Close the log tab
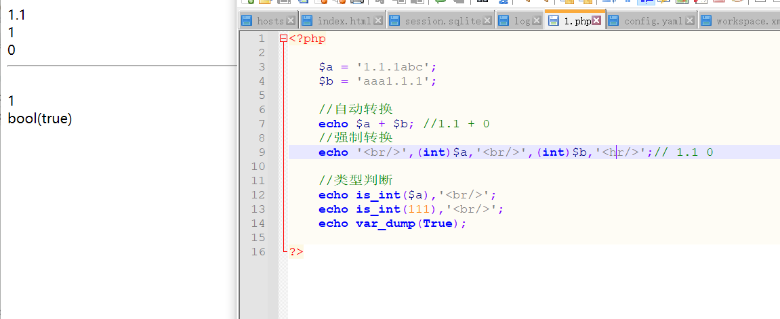The image size is (780, 319). 537,21
